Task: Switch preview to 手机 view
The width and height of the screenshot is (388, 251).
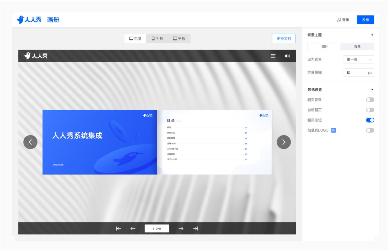Action: [157, 39]
